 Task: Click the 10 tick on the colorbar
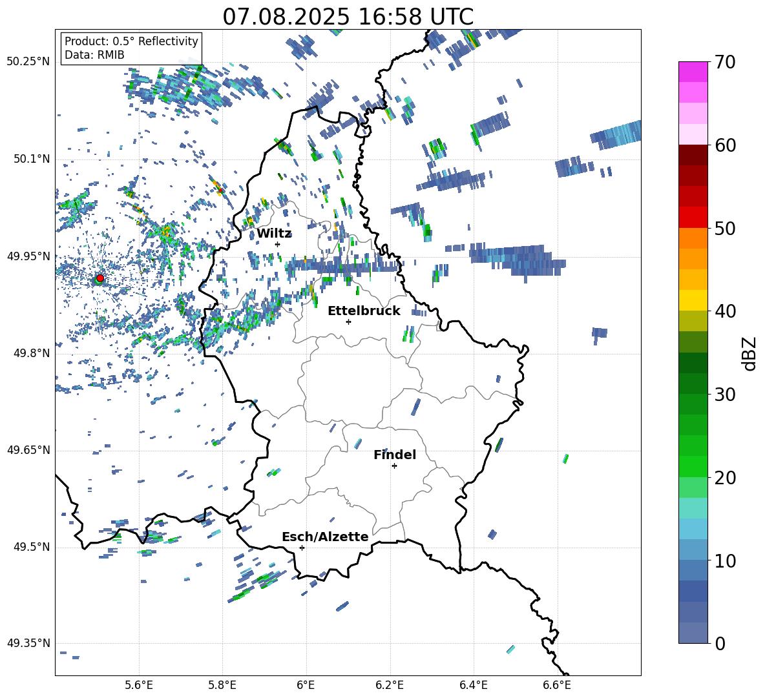[725, 560]
